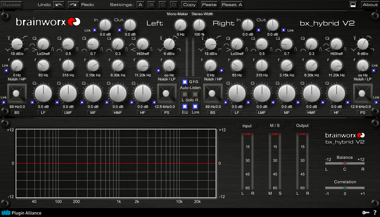The height and width of the screenshot is (217, 380).
Task: Toggle Left output gain link checkbox
Action: (119, 30)
